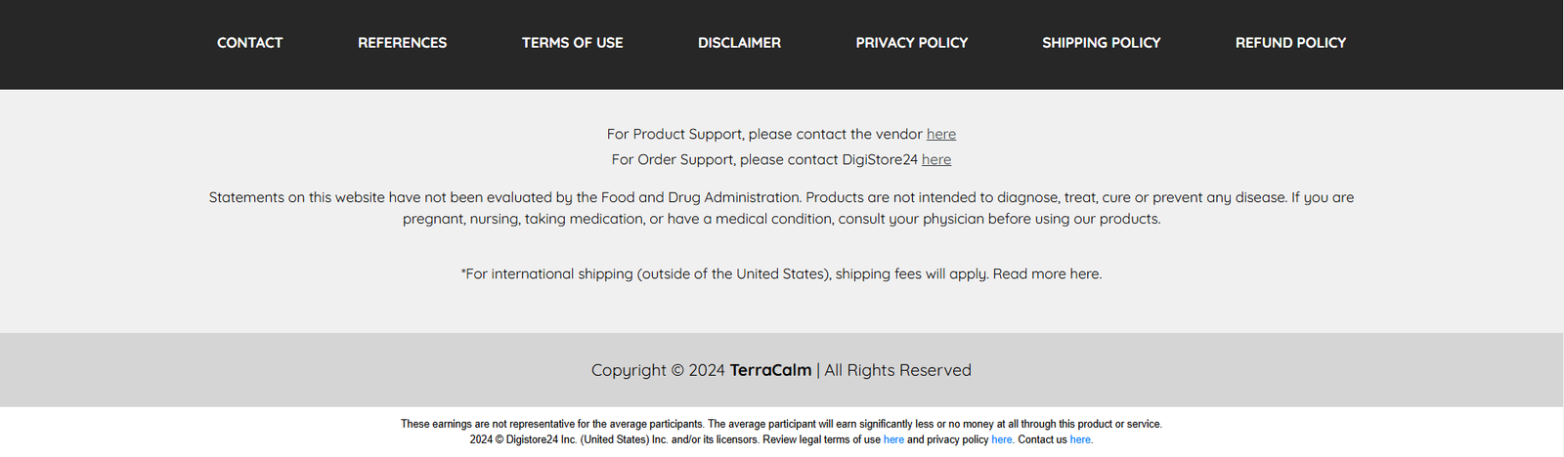The height and width of the screenshot is (457, 1564).
Task: Click the 'For Order Support' sentence text
Action: 764,159
